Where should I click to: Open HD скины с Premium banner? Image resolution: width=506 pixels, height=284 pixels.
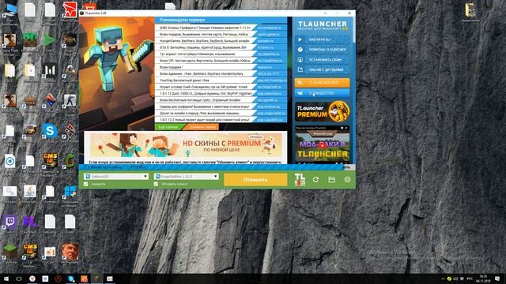click(x=186, y=145)
